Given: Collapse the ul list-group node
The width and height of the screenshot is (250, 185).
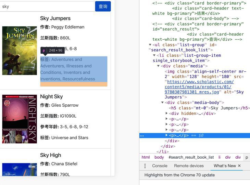Looking at the screenshot, I should point(150,45).
